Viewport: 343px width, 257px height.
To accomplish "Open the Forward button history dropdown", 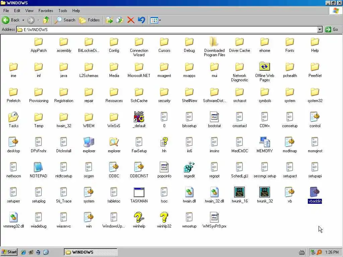I will [38, 20].
